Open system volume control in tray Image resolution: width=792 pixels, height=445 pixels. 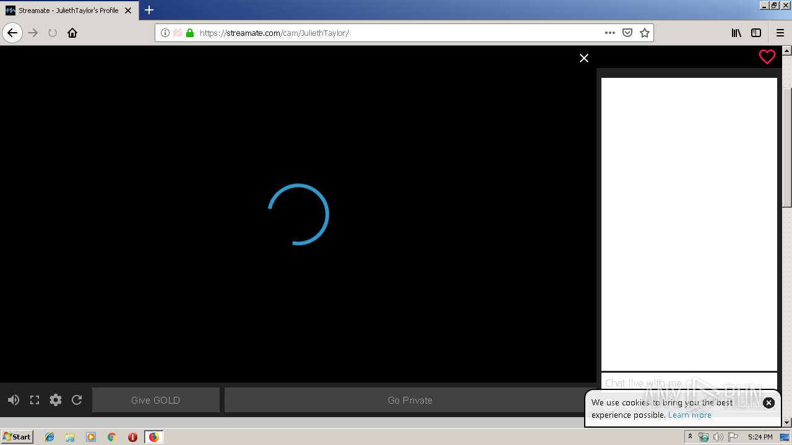point(718,437)
